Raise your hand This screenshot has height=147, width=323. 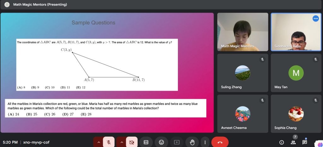click(x=192, y=142)
